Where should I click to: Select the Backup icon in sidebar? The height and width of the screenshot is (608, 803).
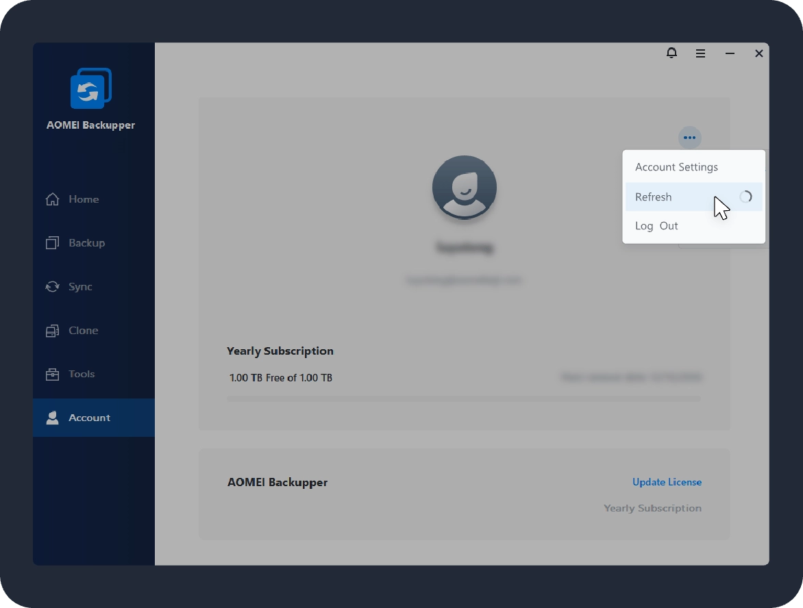point(52,243)
